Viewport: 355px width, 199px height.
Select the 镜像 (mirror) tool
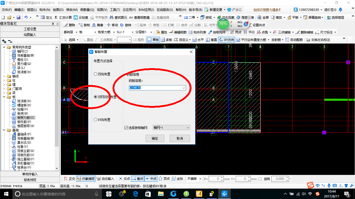tap(97, 25)
